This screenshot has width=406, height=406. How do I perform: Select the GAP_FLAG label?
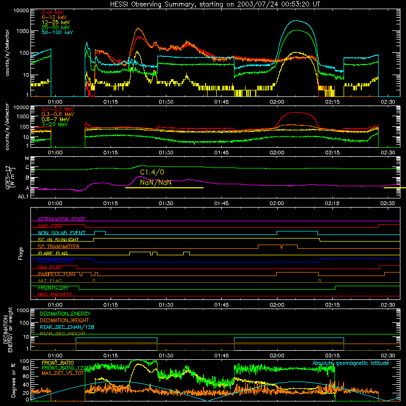[50, 226]
